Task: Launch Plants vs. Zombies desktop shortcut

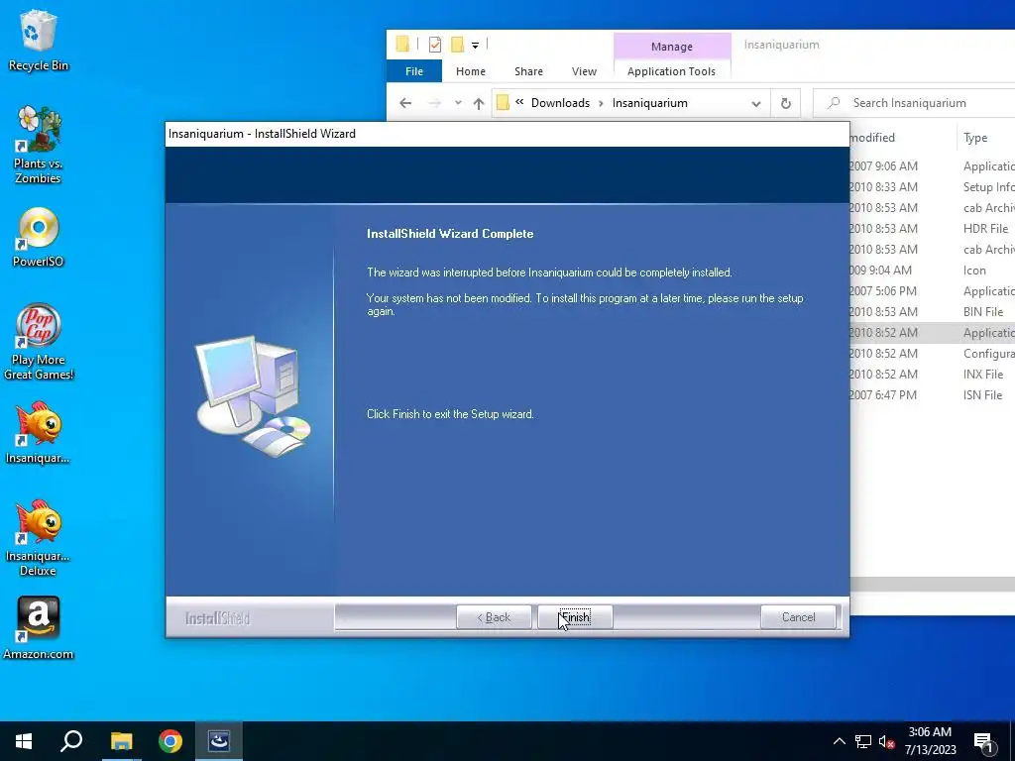Action: point(39,145)
